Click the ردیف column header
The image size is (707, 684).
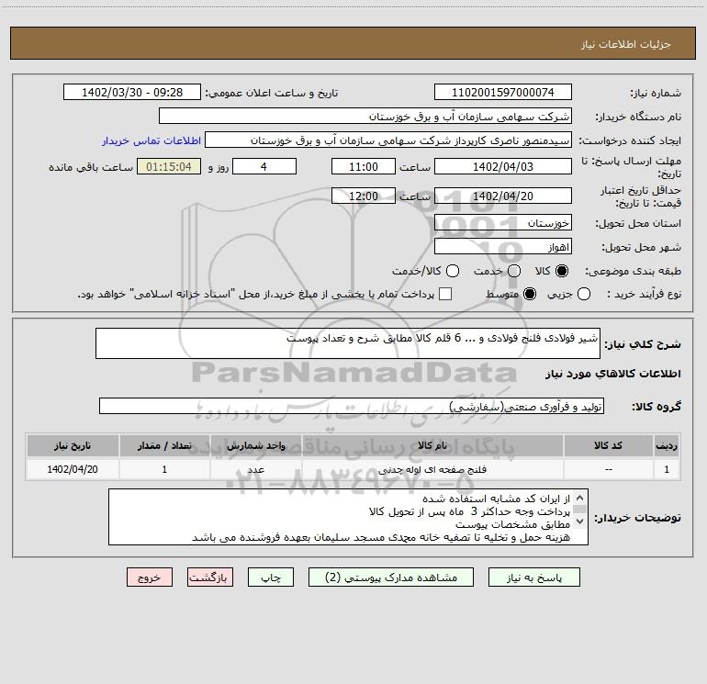coord(667,445)
